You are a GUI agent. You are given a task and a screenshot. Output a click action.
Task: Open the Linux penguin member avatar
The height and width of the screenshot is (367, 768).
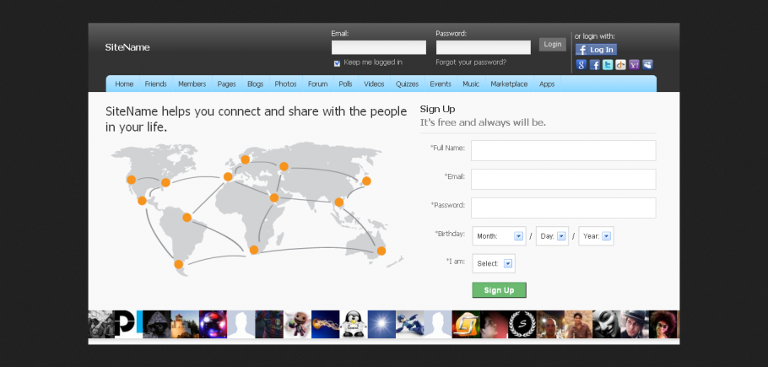354,325
